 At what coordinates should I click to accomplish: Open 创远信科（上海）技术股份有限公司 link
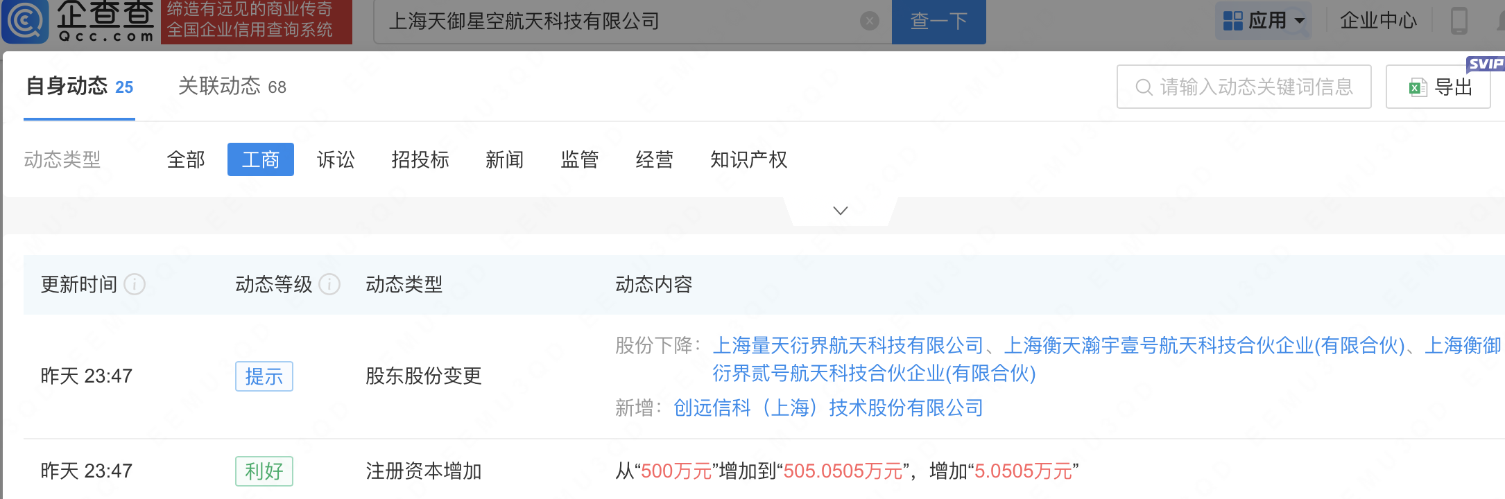[x=828, y=408]
